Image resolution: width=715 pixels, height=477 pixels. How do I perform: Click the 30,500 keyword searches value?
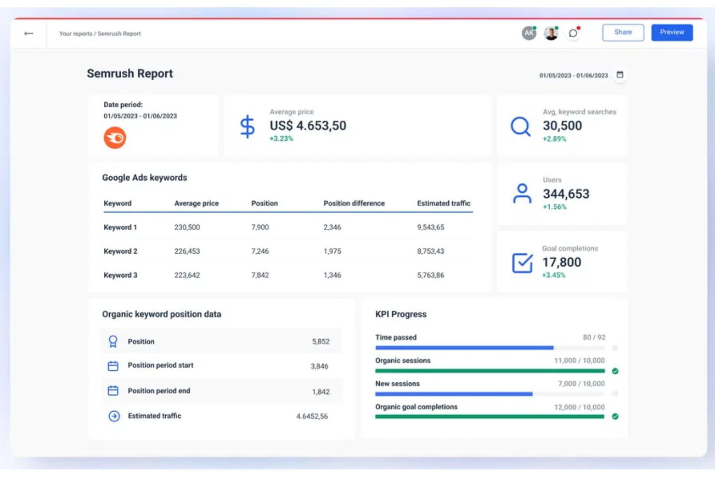(562, 126)
